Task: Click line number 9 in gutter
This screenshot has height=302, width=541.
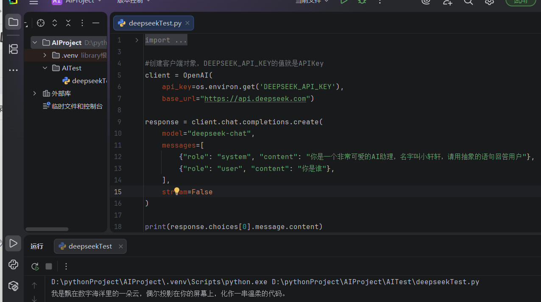Action: [x=119, y=122]
